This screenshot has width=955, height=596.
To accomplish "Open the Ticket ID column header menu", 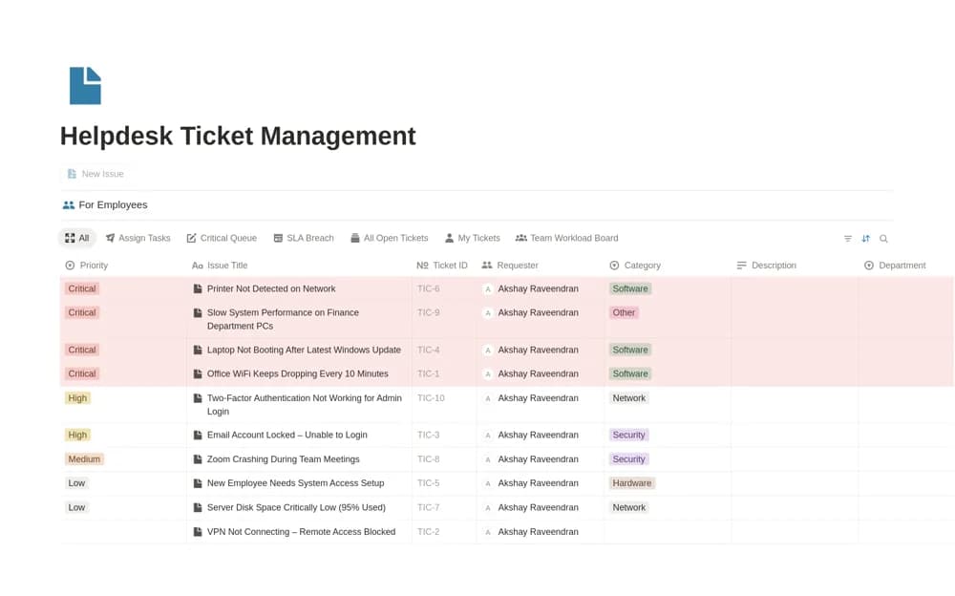I will pyautogui.click(x=442, y=266).
